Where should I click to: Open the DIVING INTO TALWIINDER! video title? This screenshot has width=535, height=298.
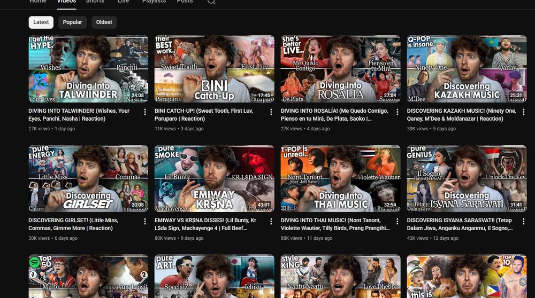click(79, 115)
